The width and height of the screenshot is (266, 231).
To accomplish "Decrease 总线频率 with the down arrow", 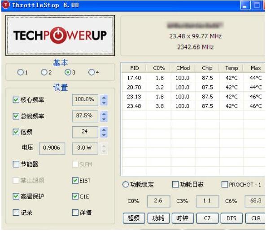I will 104,119.
